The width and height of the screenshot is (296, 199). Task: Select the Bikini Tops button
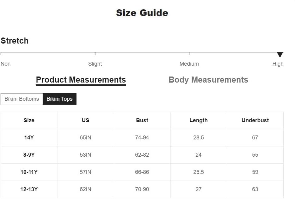[x=60, y=99]
